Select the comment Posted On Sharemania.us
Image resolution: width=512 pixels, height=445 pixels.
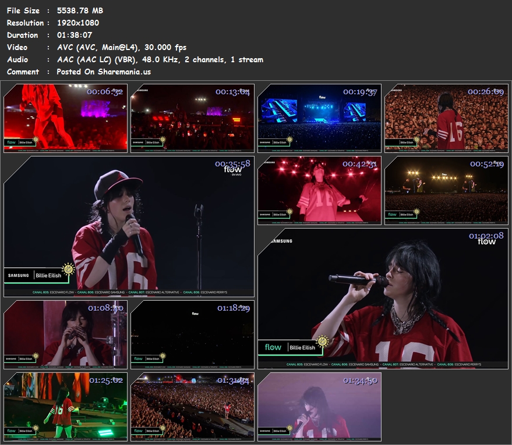click(x=104, y=72)
